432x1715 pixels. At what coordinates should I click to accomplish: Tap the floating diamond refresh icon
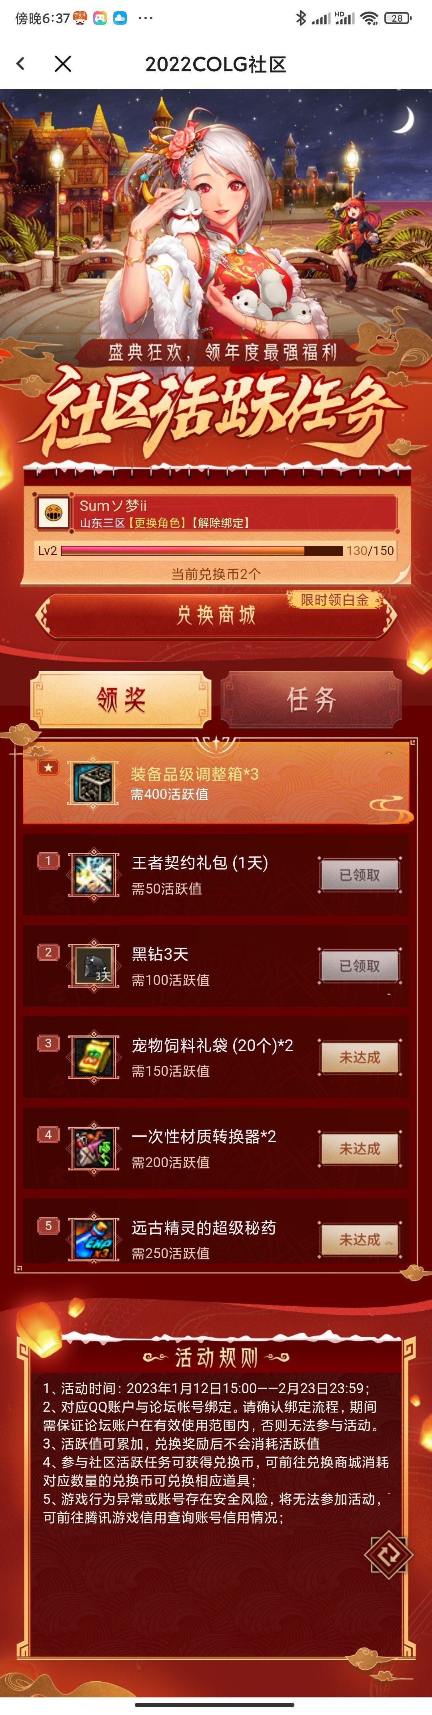[x=389, y=1556]
